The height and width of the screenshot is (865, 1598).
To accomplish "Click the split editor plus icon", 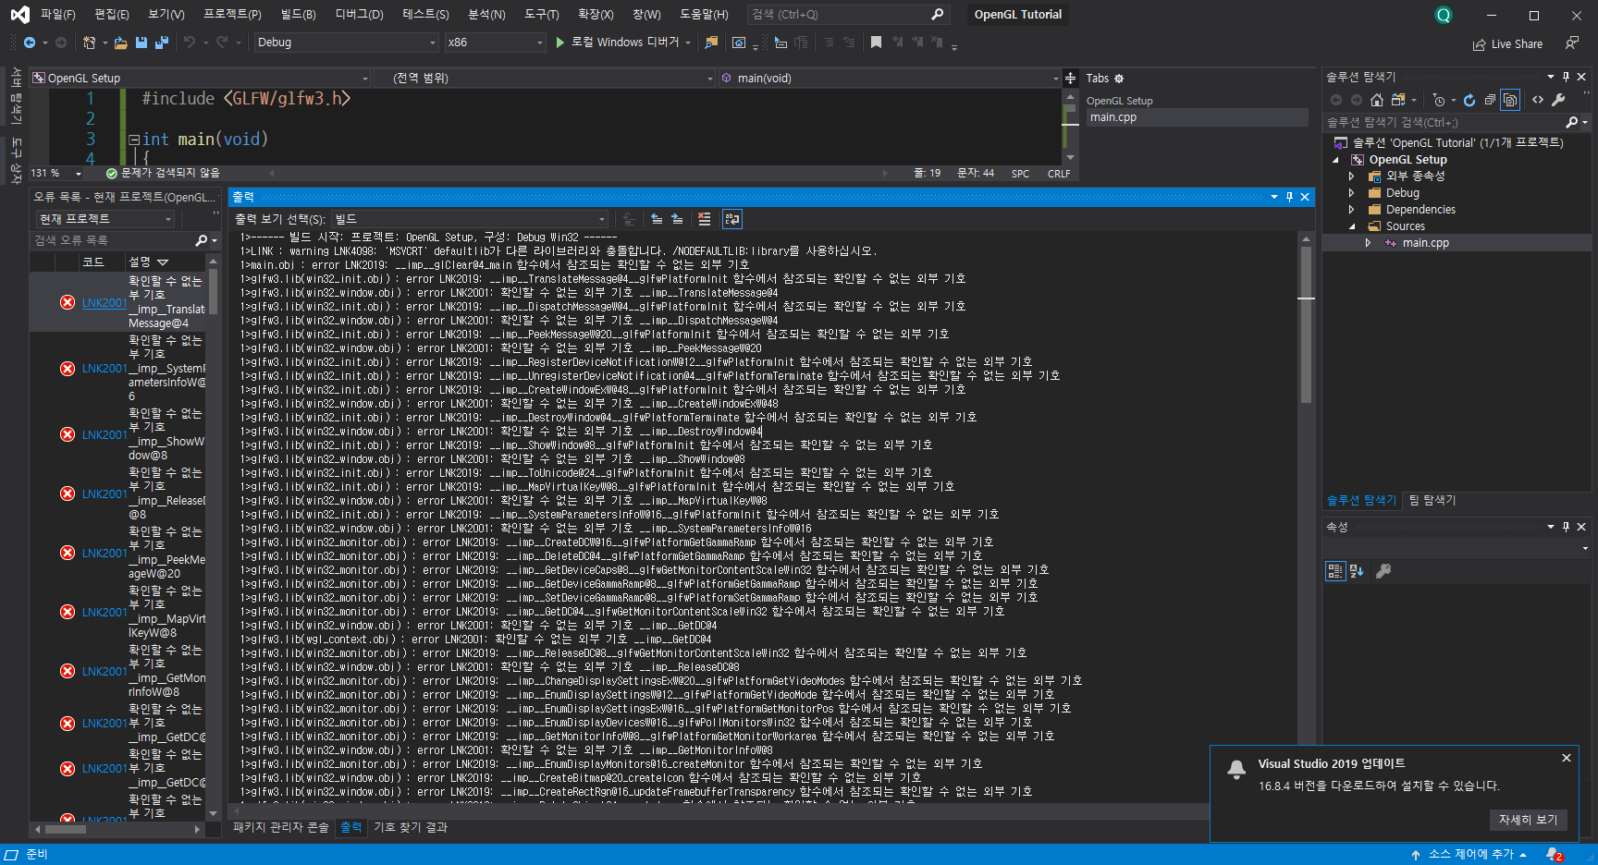I will tap(1070, 79).
